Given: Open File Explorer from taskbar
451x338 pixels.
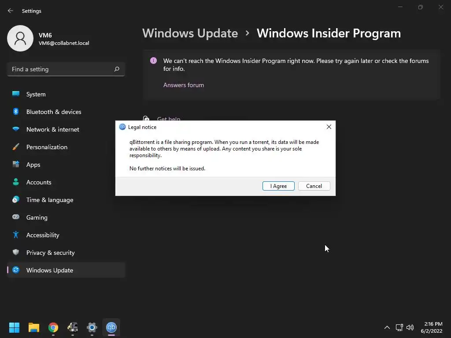Looking at the screenshot, I should (x=33, y=327).
